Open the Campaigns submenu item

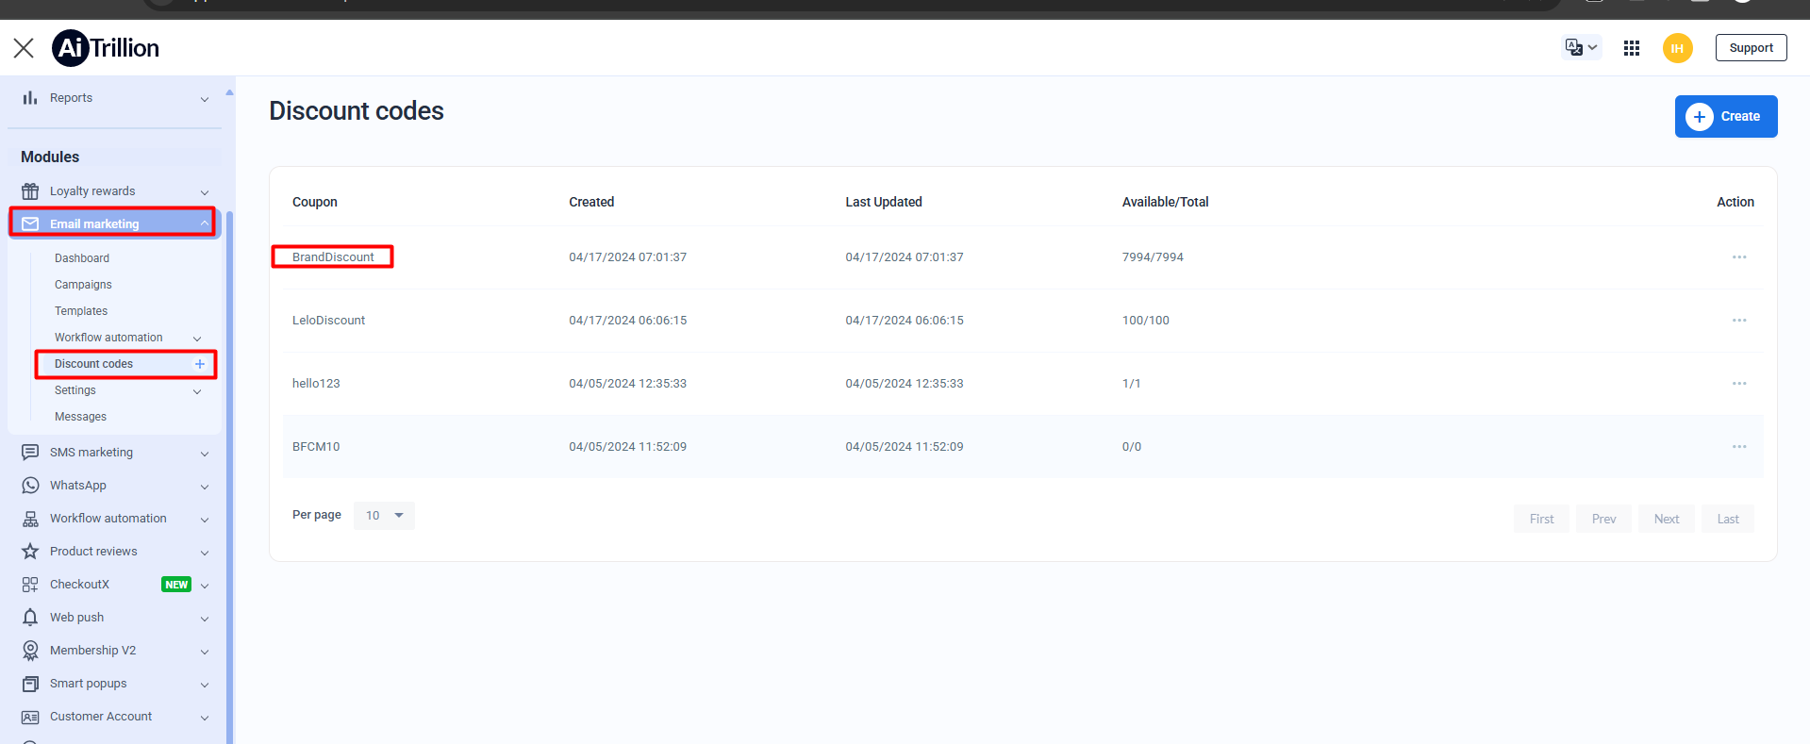[83, 285]
